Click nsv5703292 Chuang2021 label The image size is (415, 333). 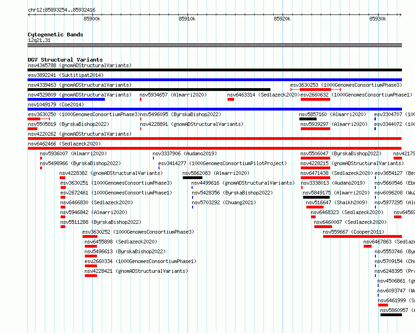pyautogui.click(x=224, y=202)
